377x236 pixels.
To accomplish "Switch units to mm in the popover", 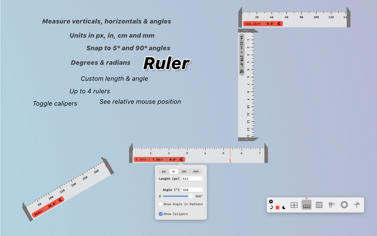I will [196, 171].
